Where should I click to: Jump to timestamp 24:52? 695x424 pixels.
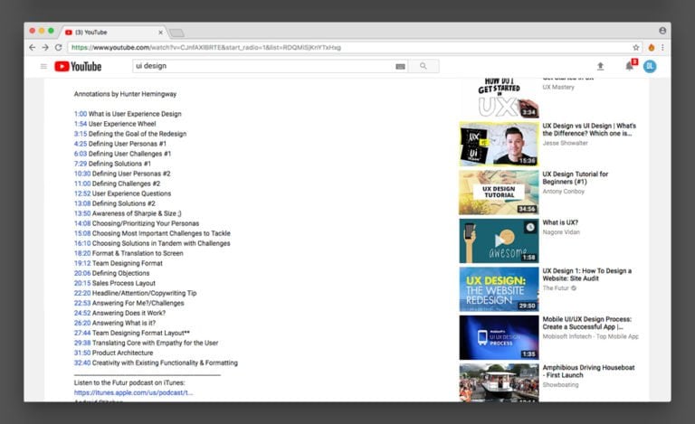coord(82,313)
